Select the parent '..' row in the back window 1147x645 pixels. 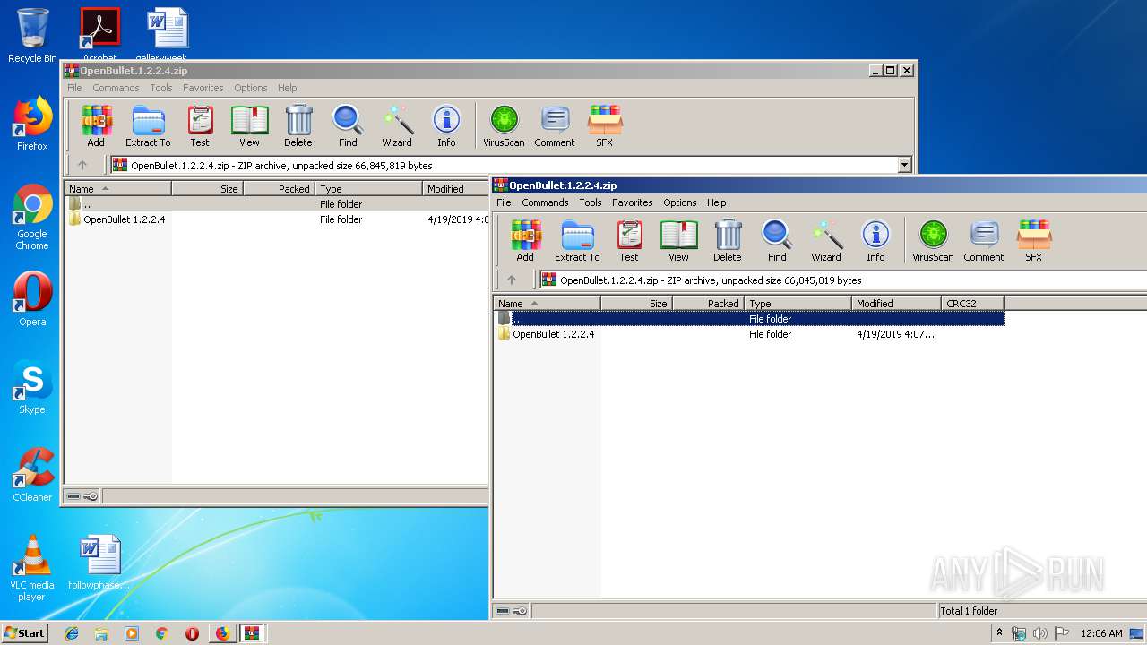tap(278, 203)
